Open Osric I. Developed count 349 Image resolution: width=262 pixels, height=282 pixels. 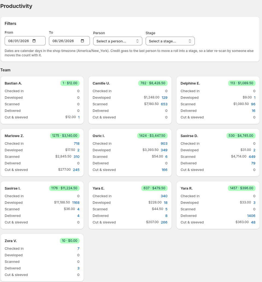tap(164, 150)
